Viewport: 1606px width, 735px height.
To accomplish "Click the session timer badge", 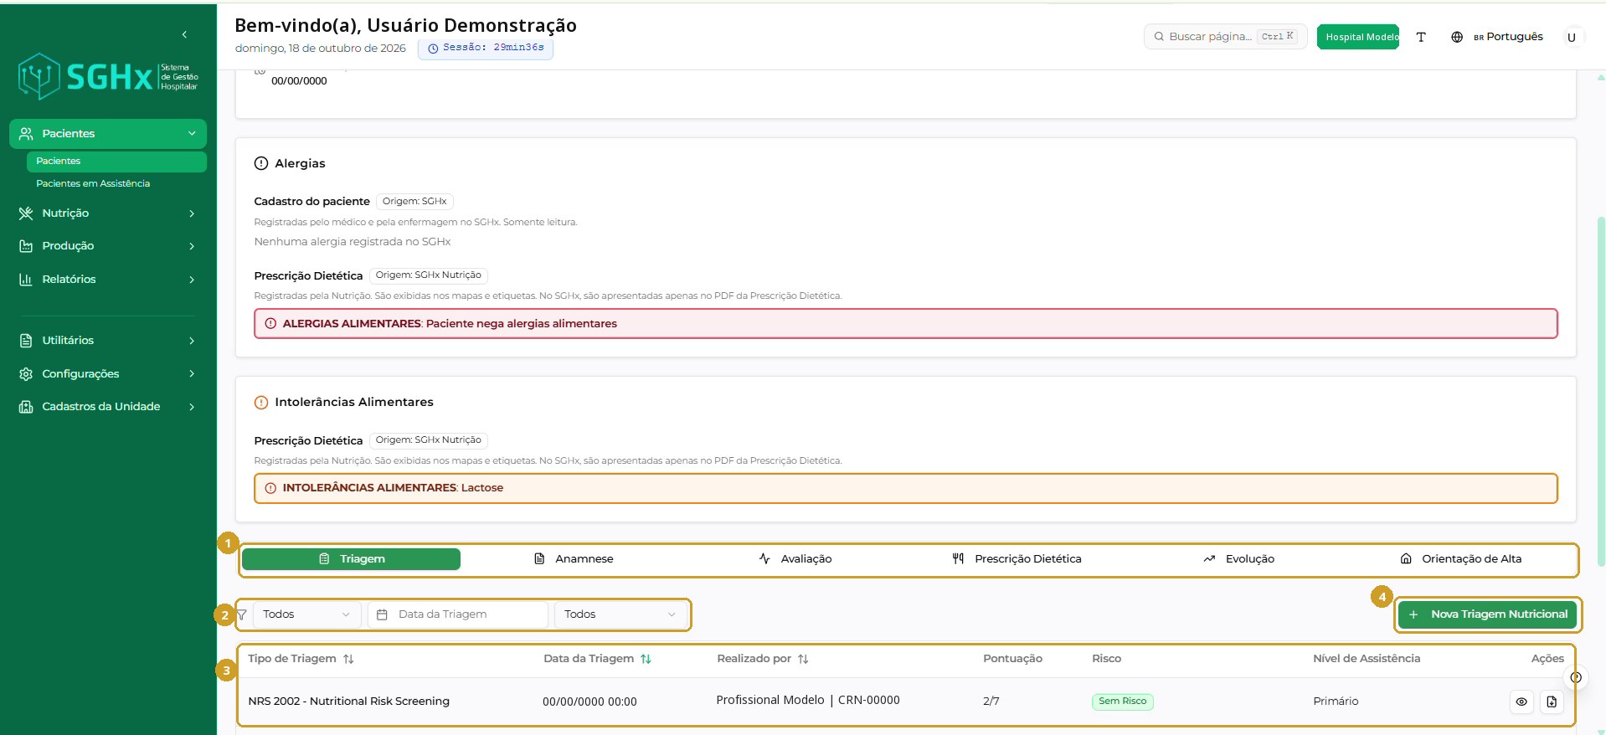I will 486,48.
